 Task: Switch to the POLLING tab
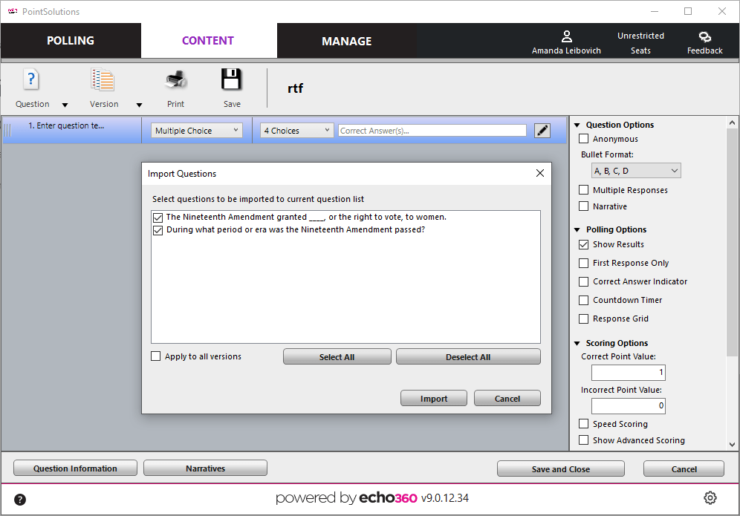tap(70, 41)
